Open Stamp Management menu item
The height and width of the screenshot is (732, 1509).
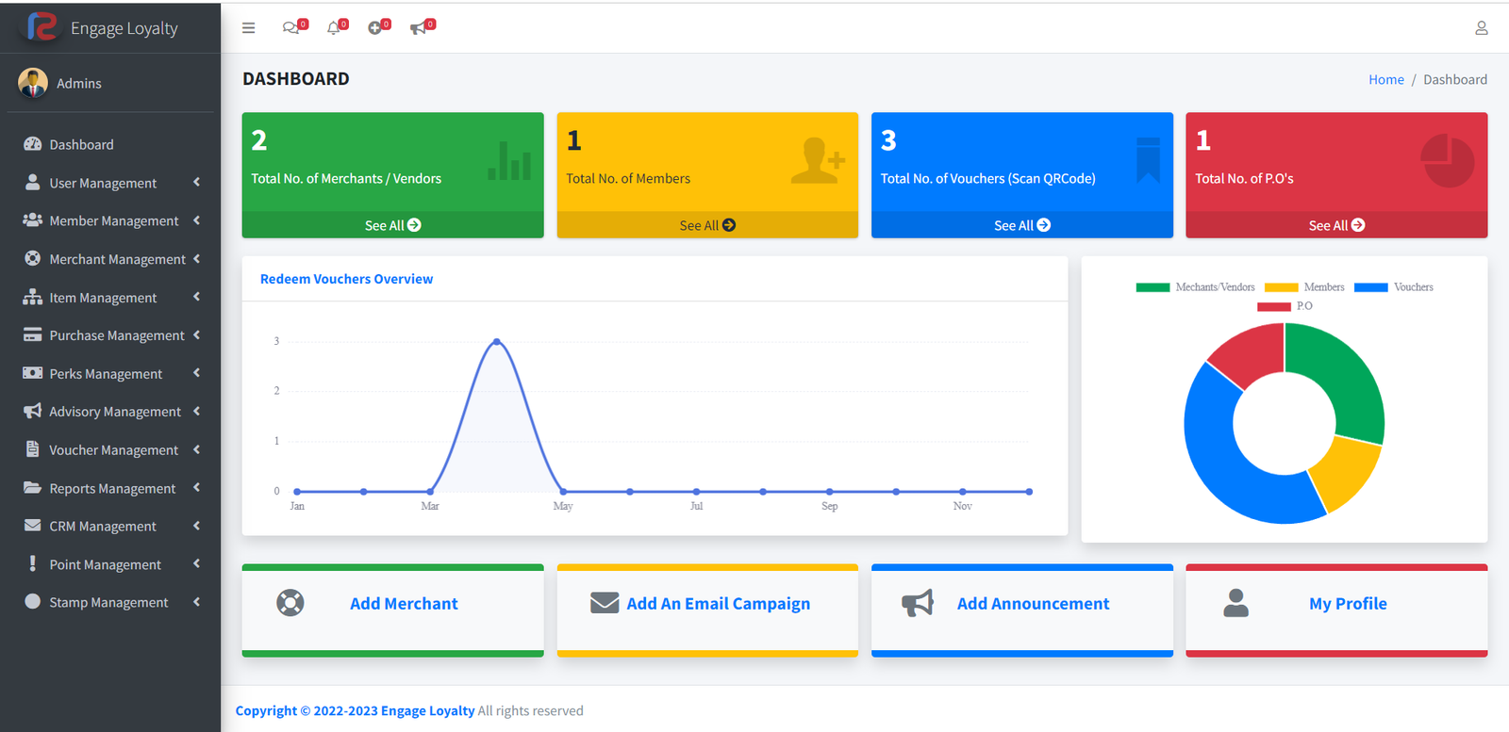click(108, 603)
